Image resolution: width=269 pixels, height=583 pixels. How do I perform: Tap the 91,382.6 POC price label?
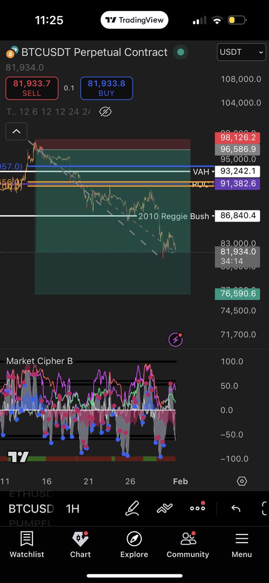click(238, 184)
